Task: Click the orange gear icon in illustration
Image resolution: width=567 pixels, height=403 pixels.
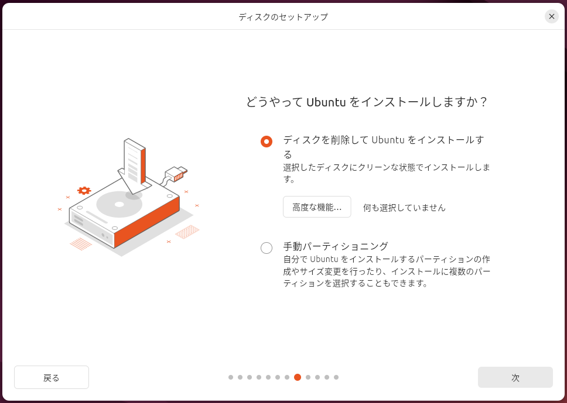Action: coord(84,191)
